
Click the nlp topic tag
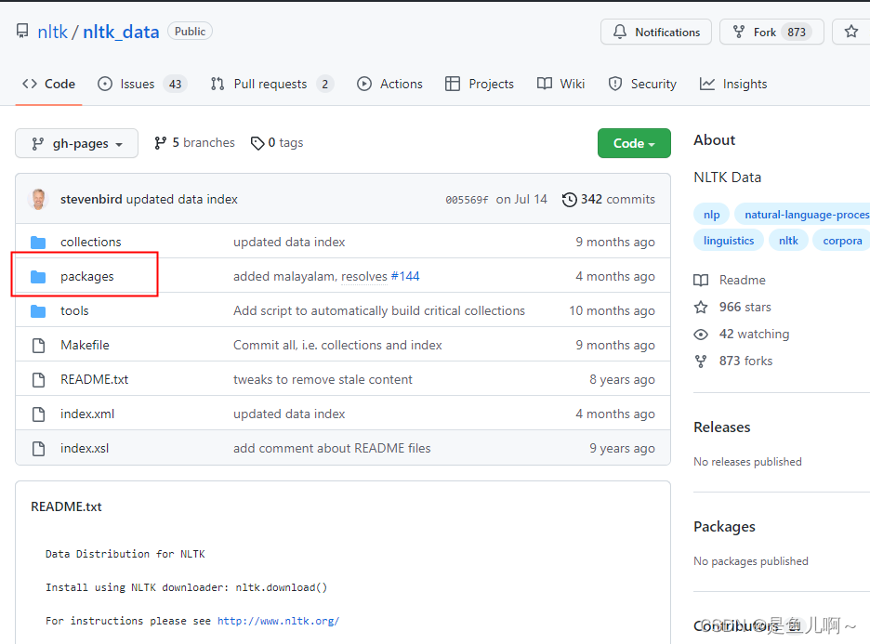[711, 215]
